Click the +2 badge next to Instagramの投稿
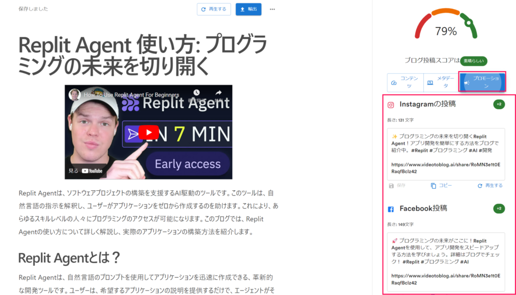Screen dimensions: 516x295 click(499, 104)
